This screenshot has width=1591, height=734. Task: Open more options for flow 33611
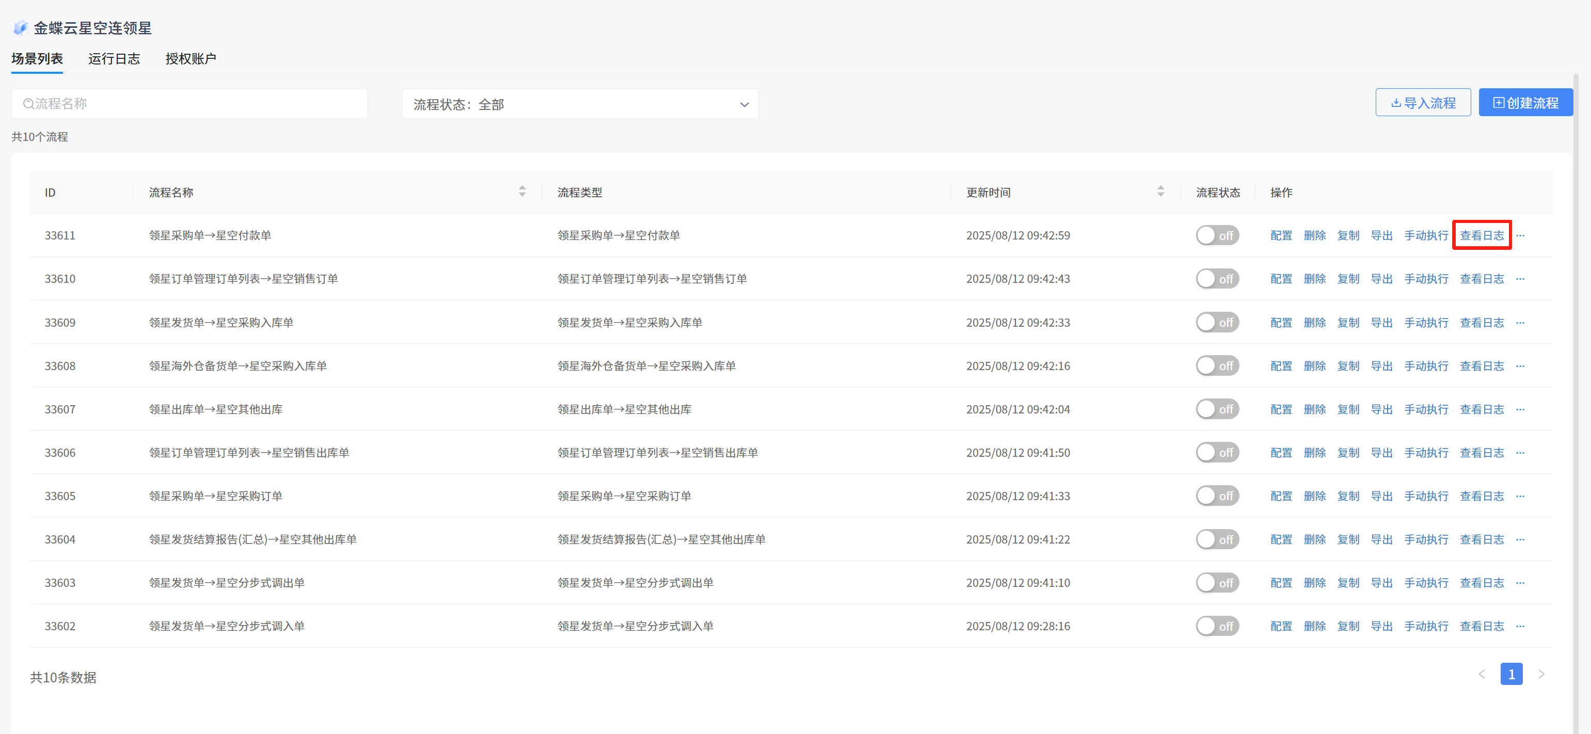pyautogui.click(x=1520, y=235)
